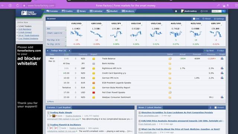Open German PPI detail folder
Viewport: 238px width, 134px height.
click(x=170, y=78)
